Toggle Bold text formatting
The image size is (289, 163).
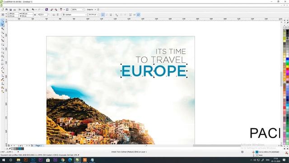(103, 14)
